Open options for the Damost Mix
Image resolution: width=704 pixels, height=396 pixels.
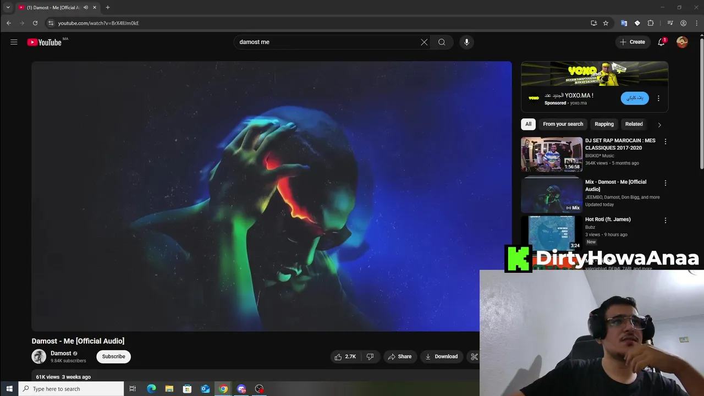coord(665,183)
